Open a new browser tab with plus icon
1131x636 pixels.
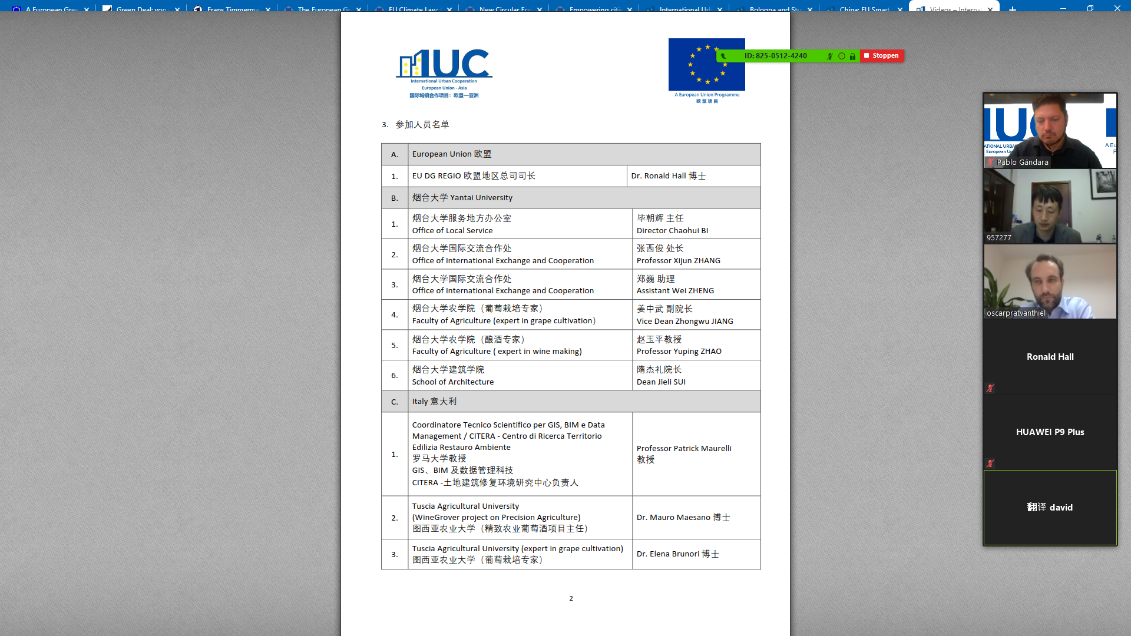coord(1013,9)
